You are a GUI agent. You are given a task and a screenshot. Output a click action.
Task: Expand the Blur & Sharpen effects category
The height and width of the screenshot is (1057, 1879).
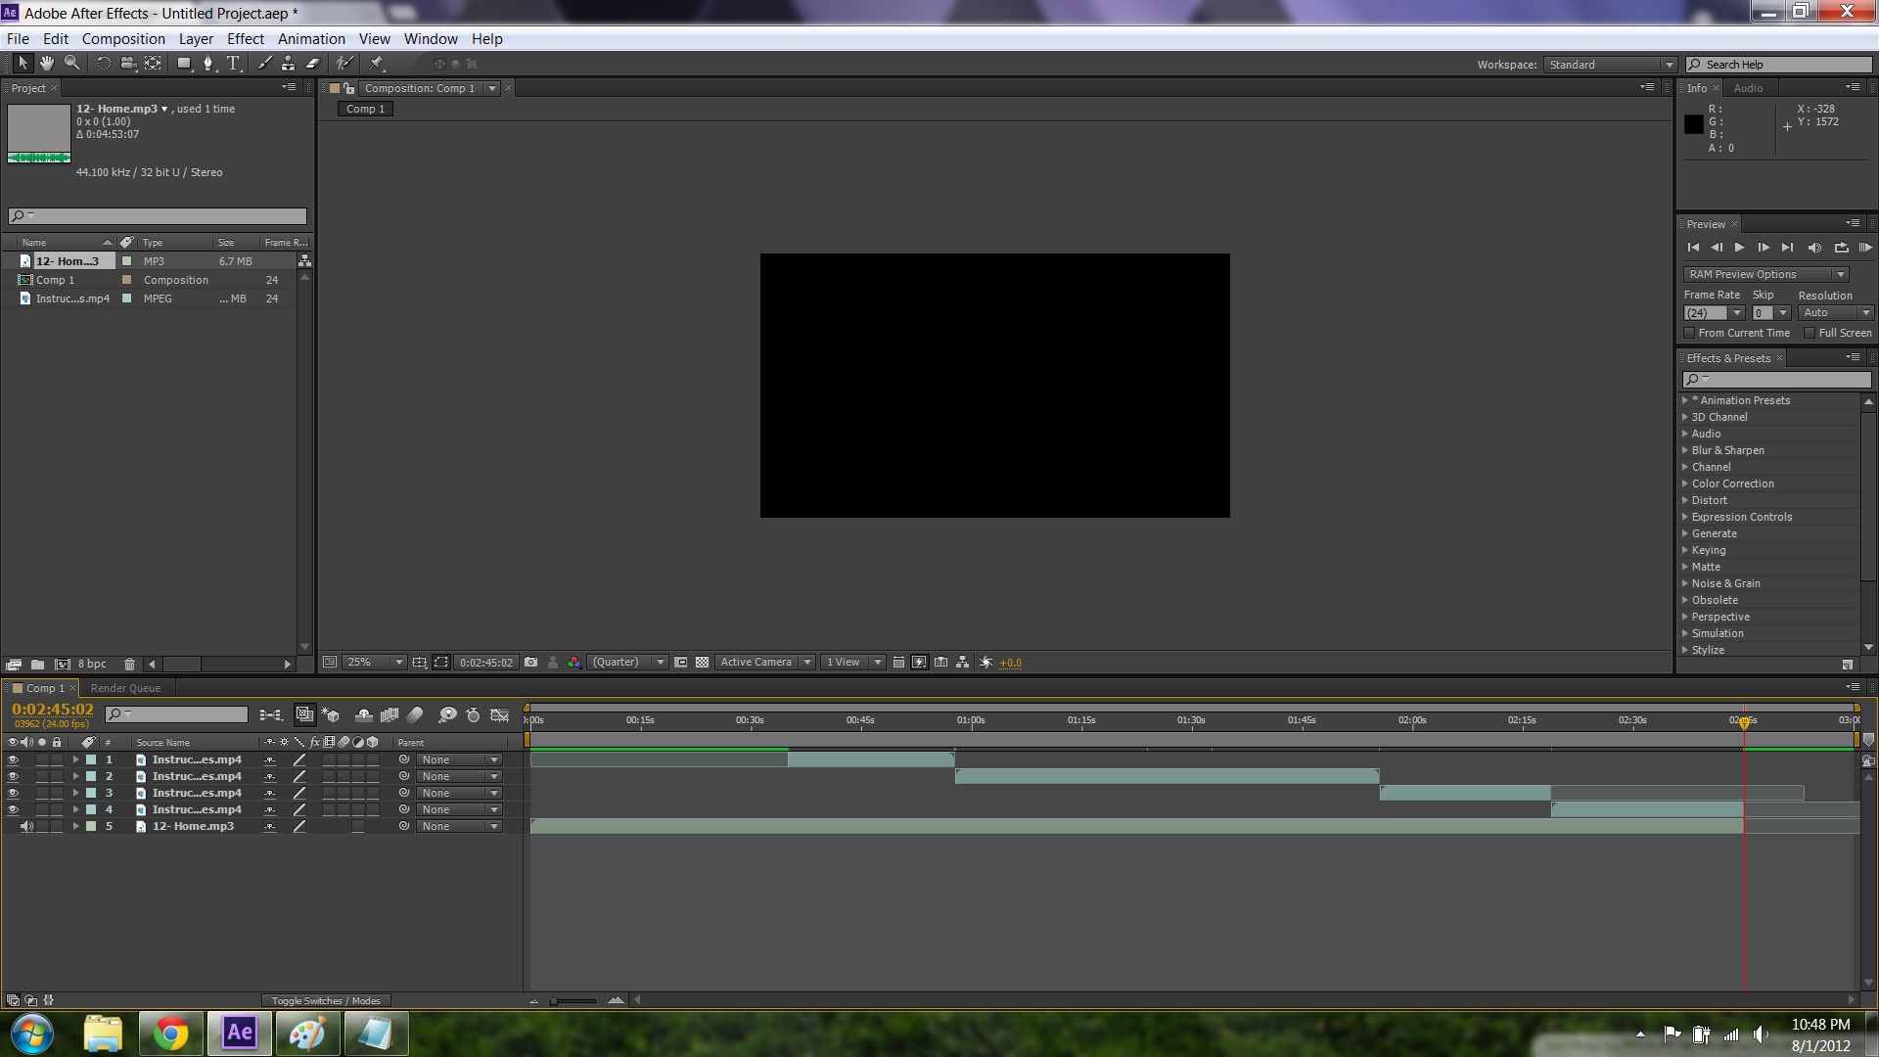[1685, 450]
